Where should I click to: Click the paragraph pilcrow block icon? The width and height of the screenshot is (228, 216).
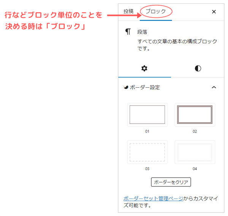click(x=128, y=32)
